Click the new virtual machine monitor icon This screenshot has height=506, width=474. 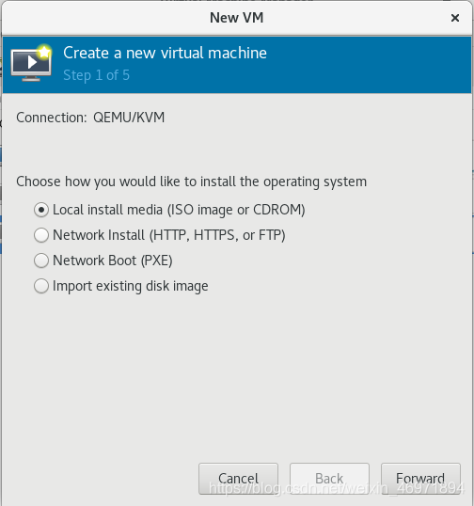point(31,63)
